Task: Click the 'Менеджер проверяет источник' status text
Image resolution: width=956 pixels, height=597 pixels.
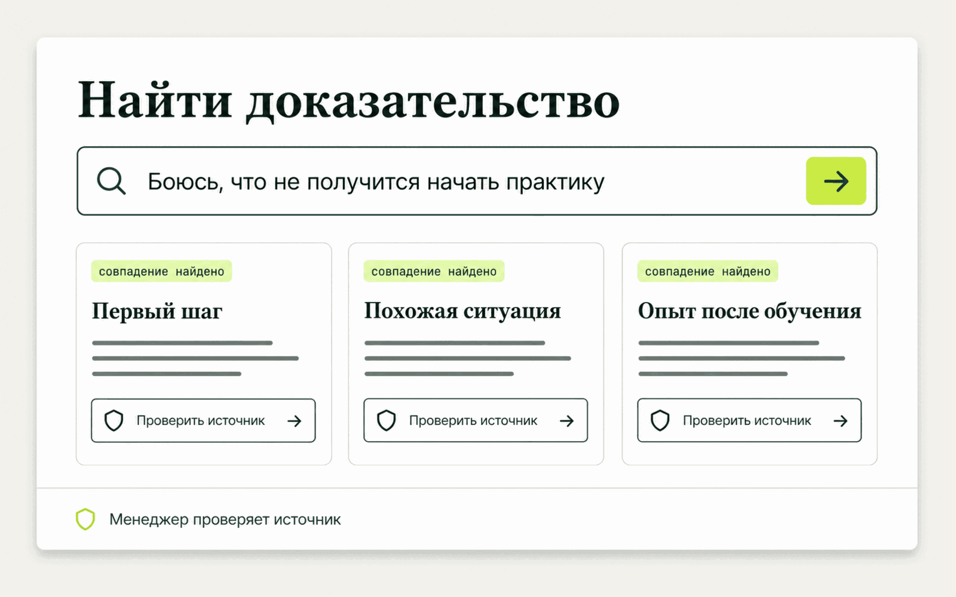Action: 225,519
